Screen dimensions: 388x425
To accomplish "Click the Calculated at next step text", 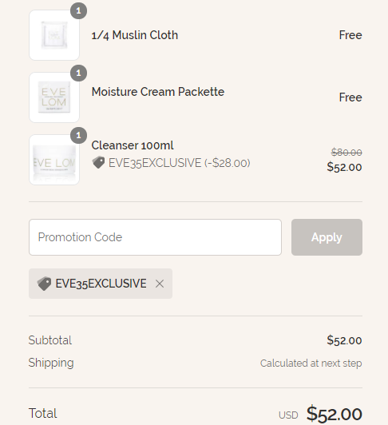I will coord(311,363).
